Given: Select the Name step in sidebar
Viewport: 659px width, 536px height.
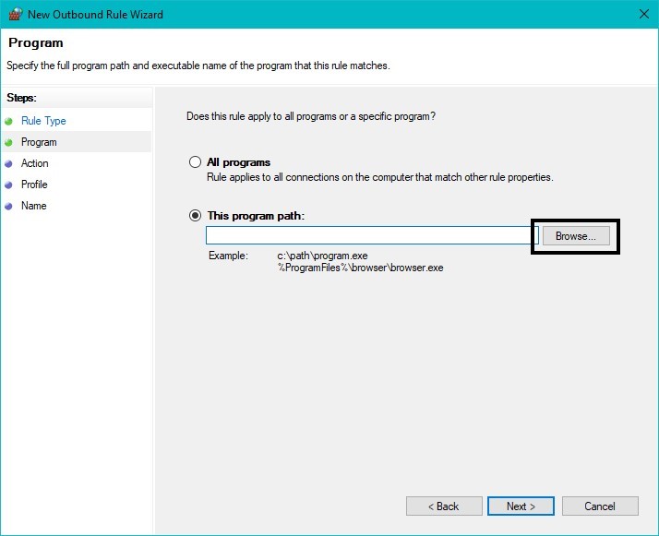Looking at the screenshot, I should 33,206.
